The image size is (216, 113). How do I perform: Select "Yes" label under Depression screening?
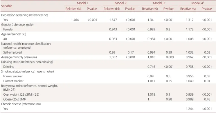(x=6, y=20)
